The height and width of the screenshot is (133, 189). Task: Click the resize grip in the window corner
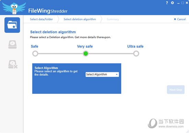coord(187,131)
